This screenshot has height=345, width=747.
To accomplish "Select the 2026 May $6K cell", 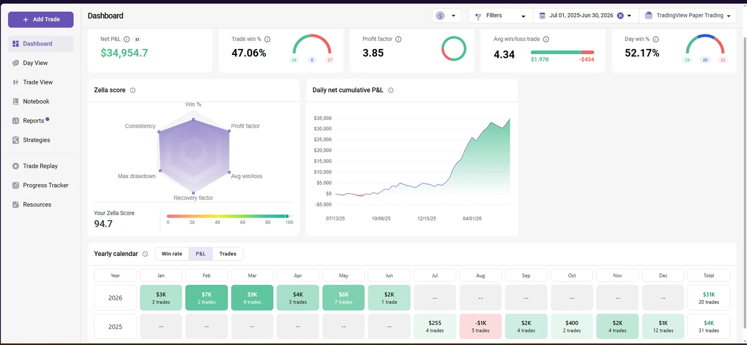I will tap(344, 298).
